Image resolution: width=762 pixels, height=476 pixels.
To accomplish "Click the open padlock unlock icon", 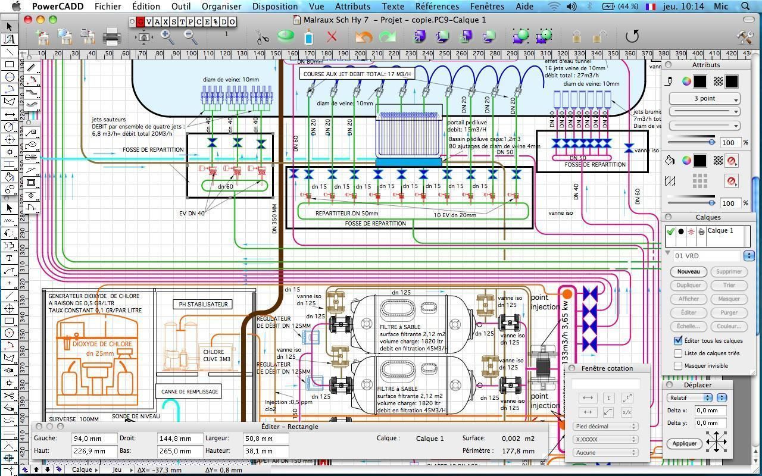I will 599,37.
